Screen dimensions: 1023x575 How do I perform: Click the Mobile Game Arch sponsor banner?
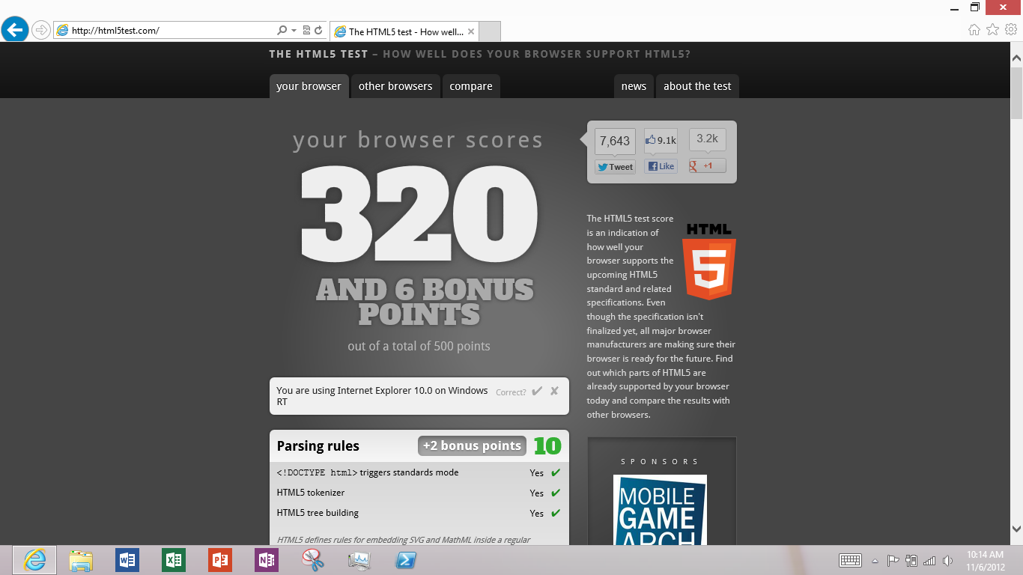[x=660, y=510]
